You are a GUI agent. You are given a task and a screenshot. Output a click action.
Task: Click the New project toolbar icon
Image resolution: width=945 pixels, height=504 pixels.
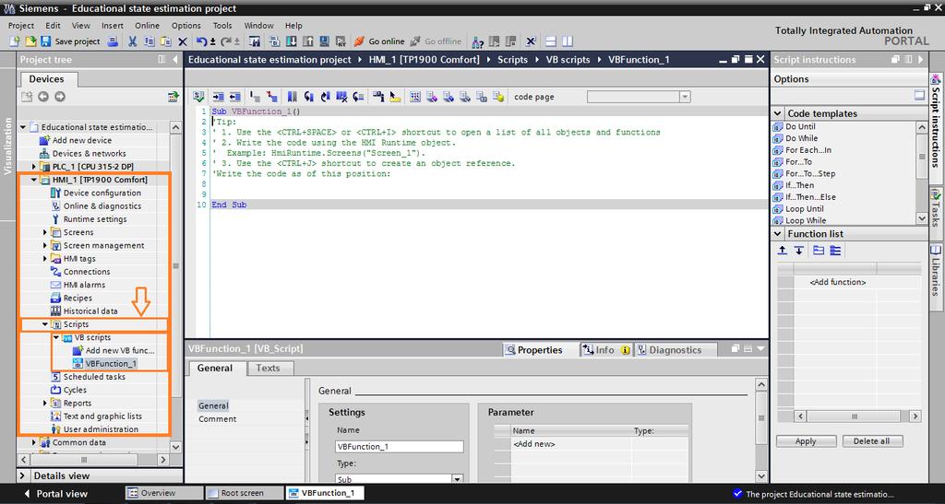point(15,41)
